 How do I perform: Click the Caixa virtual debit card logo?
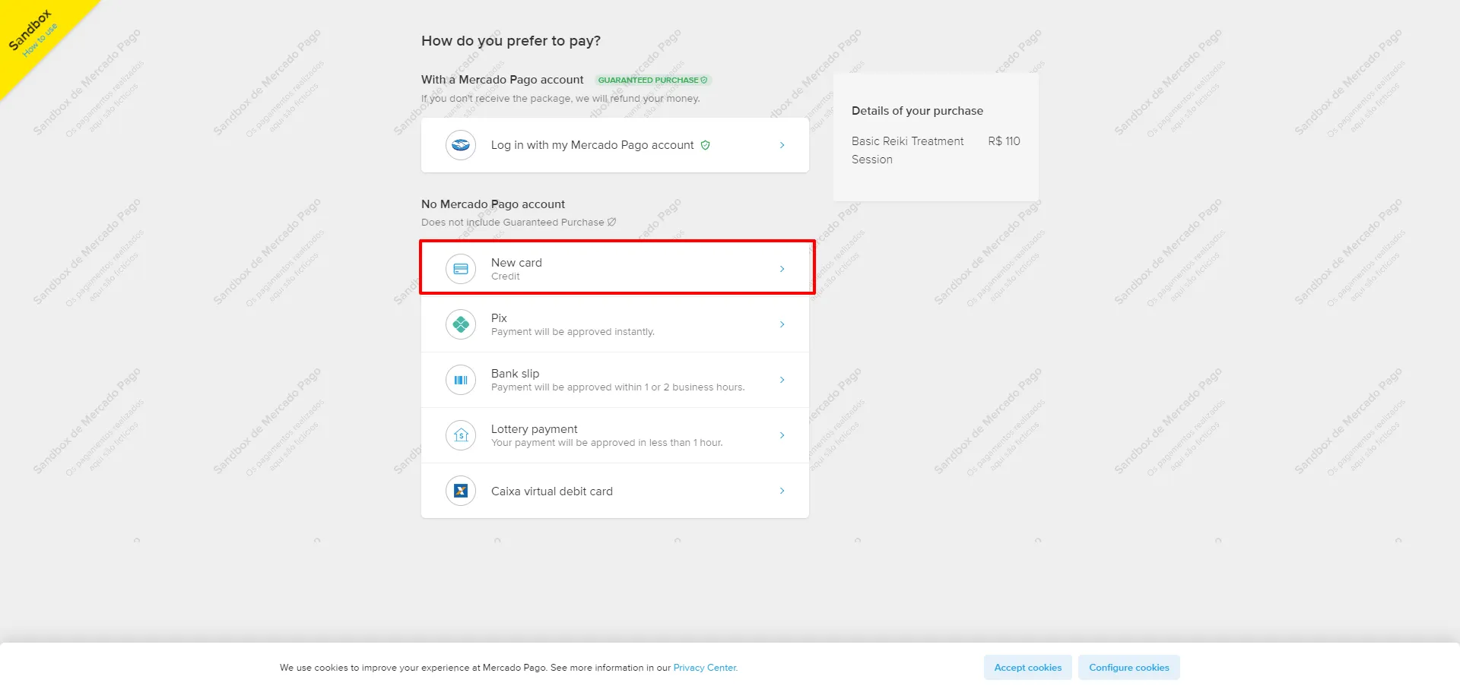point(461,491)
